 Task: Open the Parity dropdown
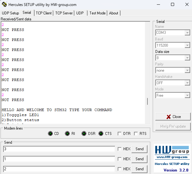pyautogui.click(x=187, y=70)
